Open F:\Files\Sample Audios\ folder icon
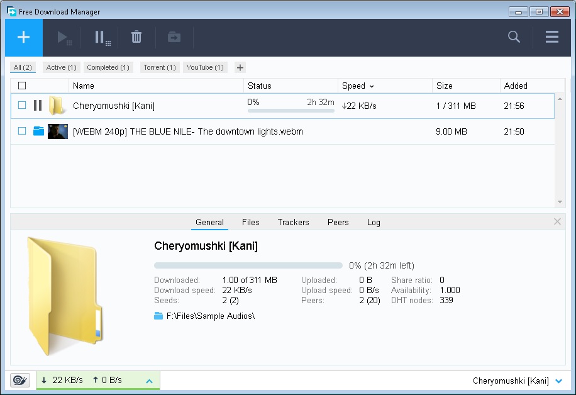 158,316
